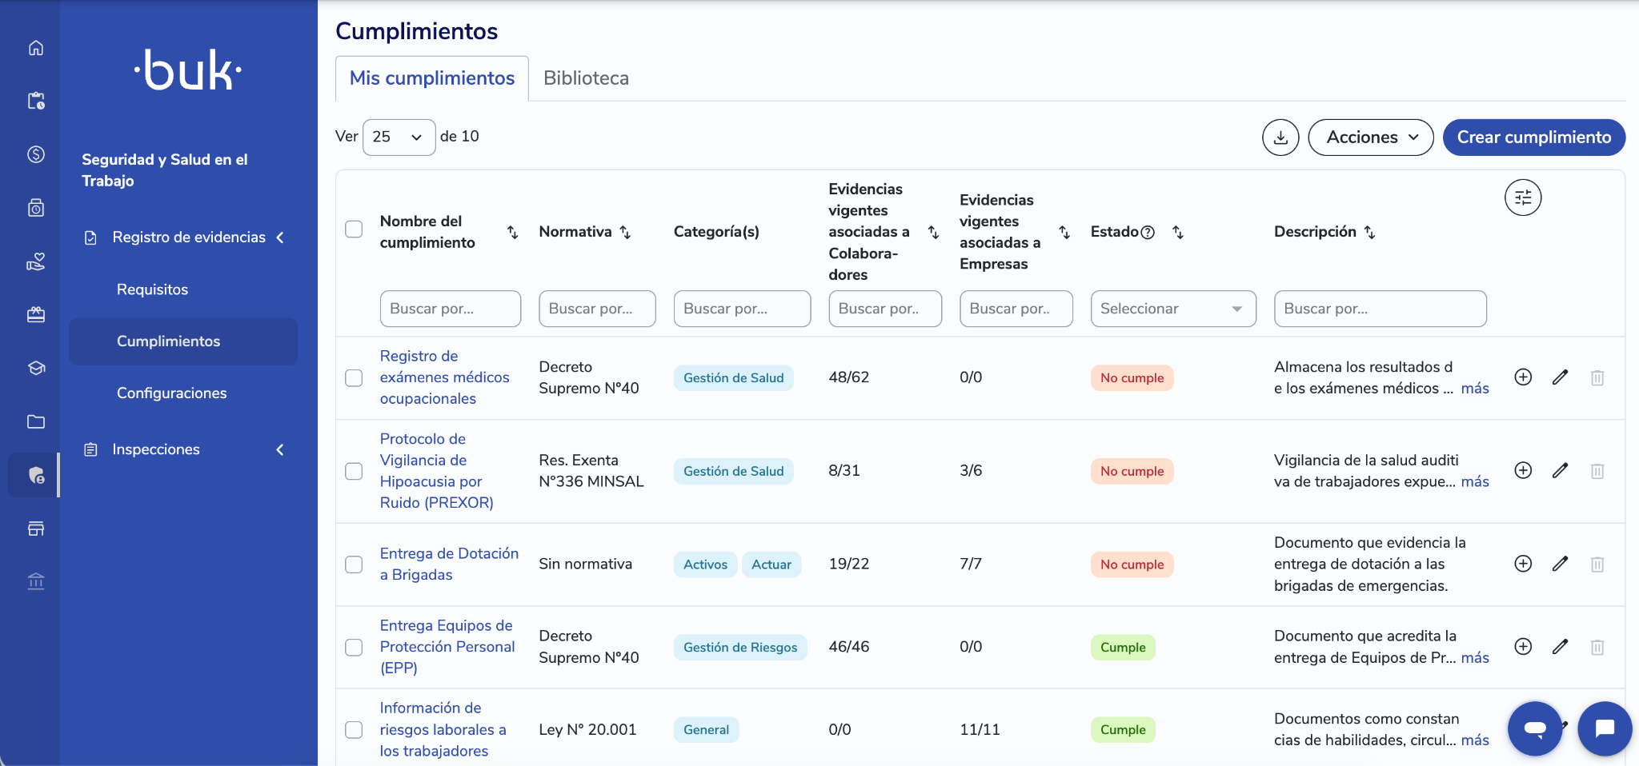Image resolution: width=1639 pixels, height=766 pixels.
Task: Check the select-all header checkbox
Action: tap(354, 229)
